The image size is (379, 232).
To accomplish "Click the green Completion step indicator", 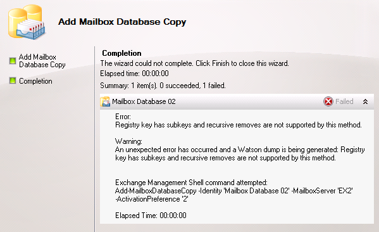I will [x=13, y=81].
